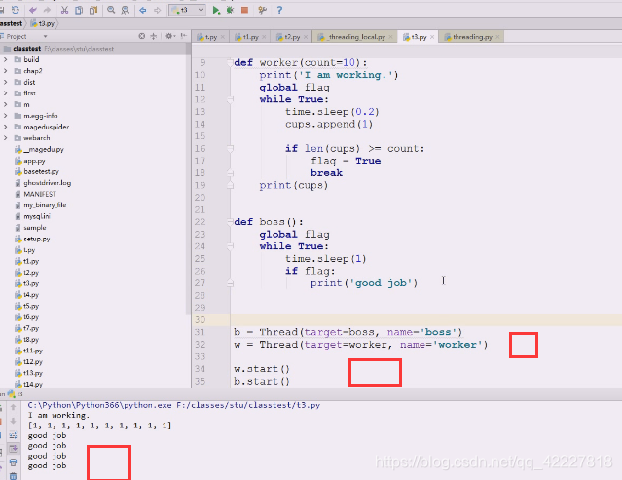
Task: Expand the first folder
Action: (5, 93)
